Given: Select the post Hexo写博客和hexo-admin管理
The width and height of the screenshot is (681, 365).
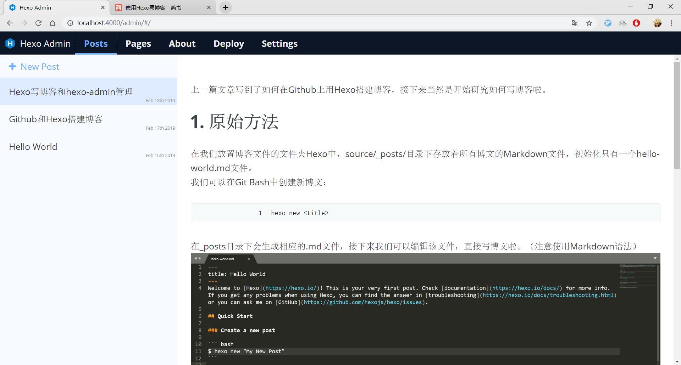Looking at the screenshot, I should [x=89, y=91].
